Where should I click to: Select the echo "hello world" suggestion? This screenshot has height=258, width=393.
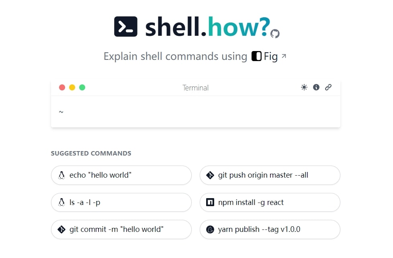(x=121, y=175)
